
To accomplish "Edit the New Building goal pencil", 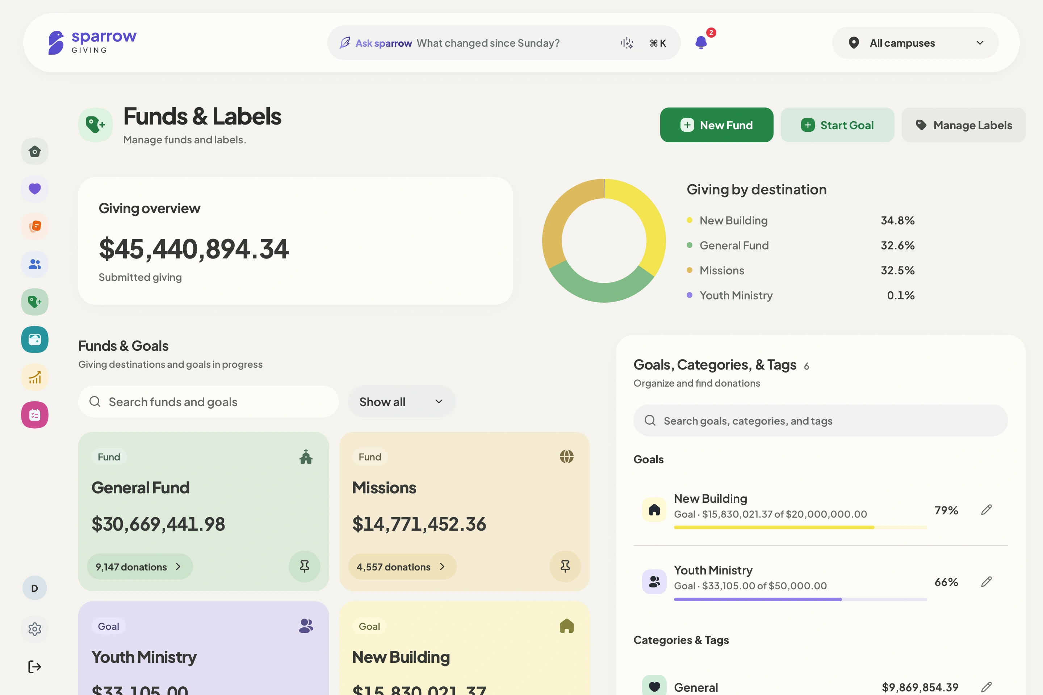I will pos(986,510).
